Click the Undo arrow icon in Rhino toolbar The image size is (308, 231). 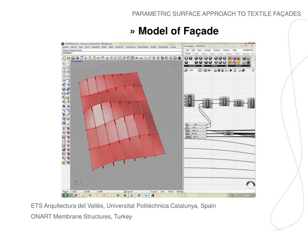coord(98,58)
